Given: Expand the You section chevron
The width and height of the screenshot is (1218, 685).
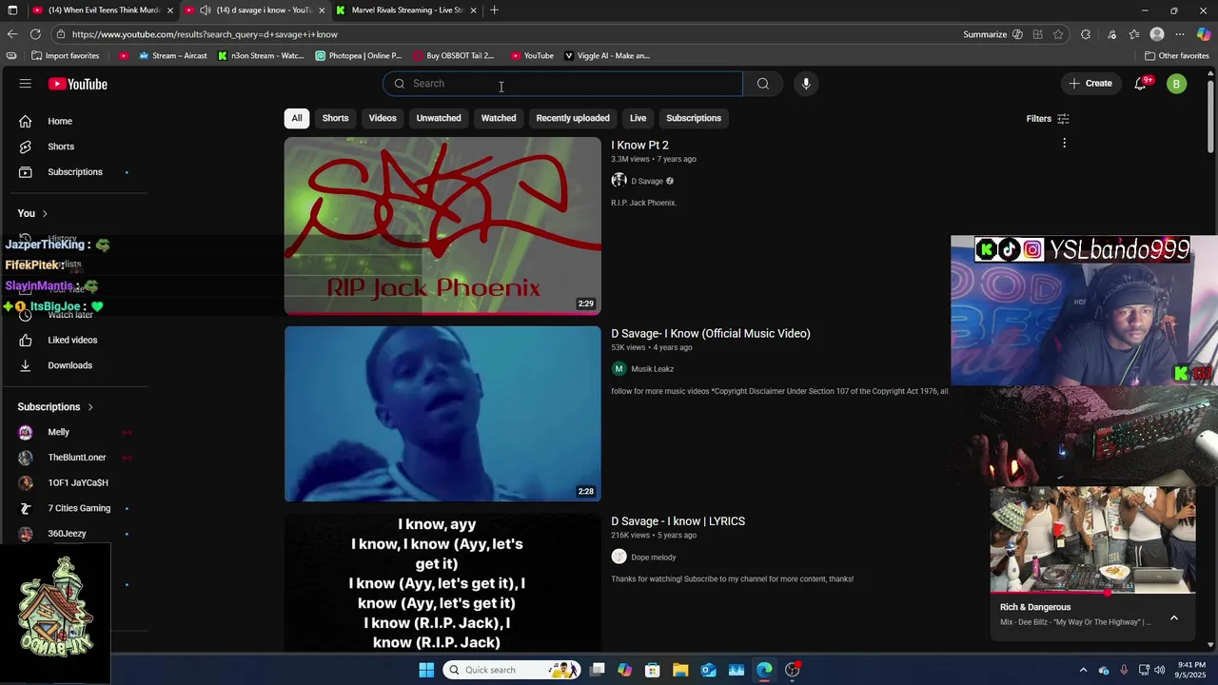Looking at the screenshot, I should [45, 214].
